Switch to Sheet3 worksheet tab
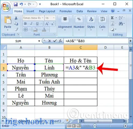 56,121
